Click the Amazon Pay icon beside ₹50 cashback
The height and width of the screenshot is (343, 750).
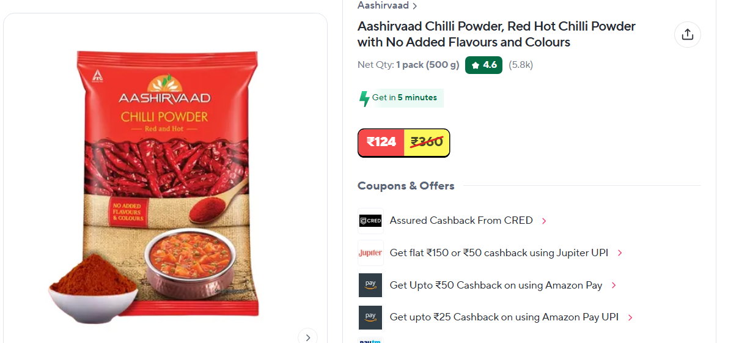tap(370, 286)
